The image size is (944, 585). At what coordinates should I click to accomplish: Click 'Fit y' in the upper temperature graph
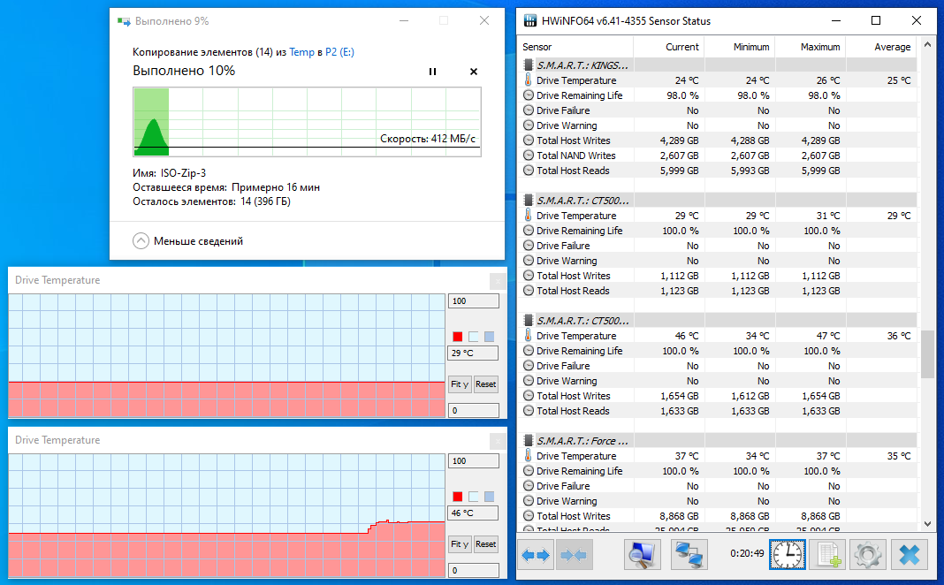click(x=460, y=384)
